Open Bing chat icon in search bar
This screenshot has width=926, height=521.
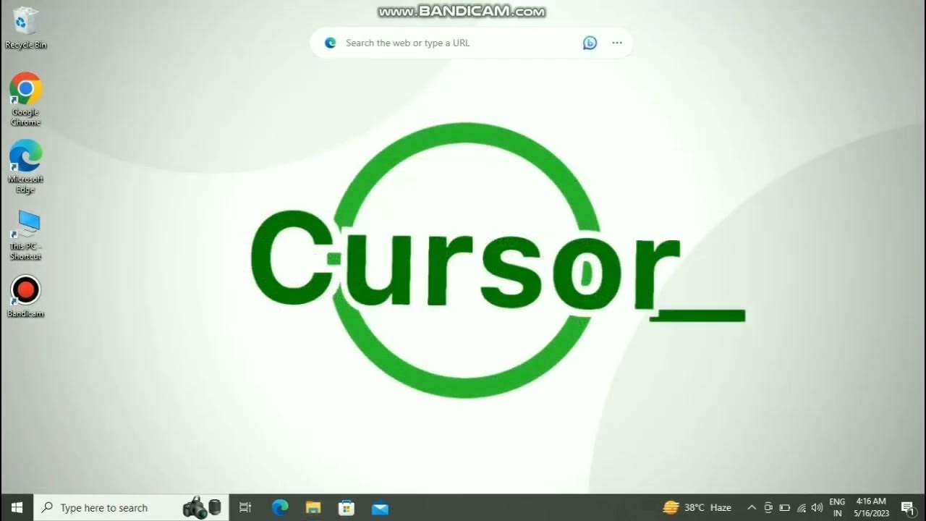click(x=590, y=43)
